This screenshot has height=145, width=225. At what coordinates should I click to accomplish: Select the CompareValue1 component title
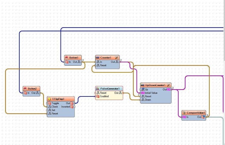click(x=196, y=113)
